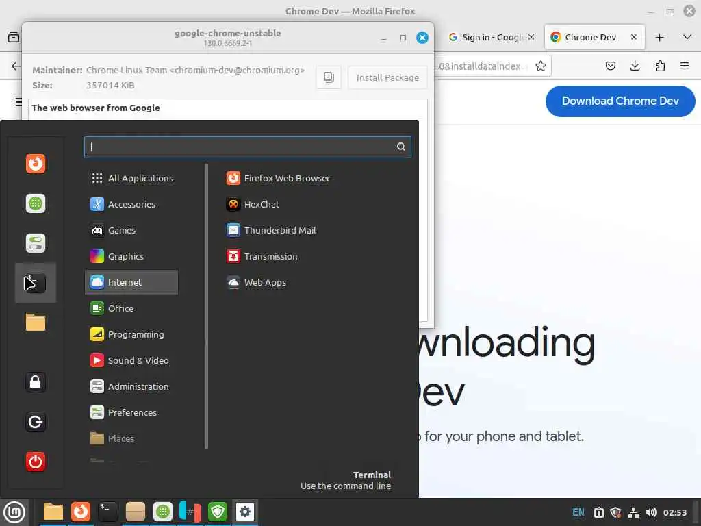Click the network icon in system tray
The image size is (701, 526).
[x=633, y=512]
